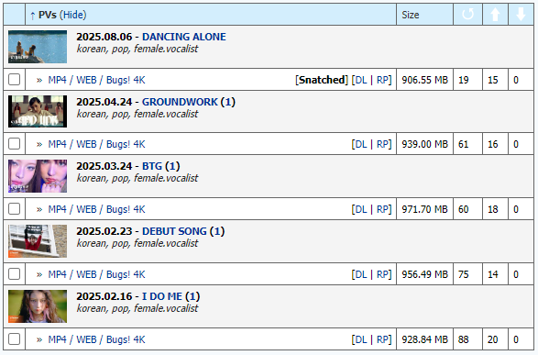Open the DEBUT SONG thumbnail

[38, 241]
